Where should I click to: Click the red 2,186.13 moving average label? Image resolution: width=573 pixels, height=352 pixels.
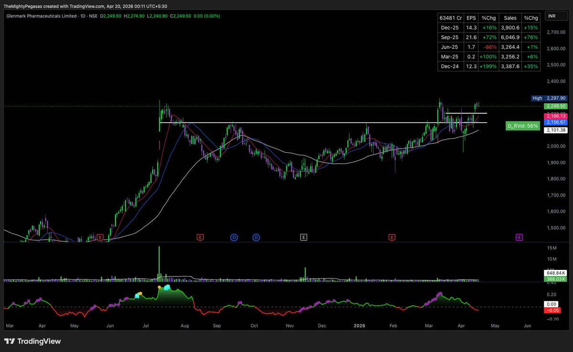click(556, 116)
